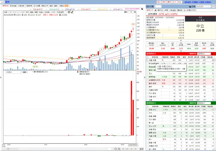
Task: Select the 2025/09/09 date marker
Action: coord(133,145)
